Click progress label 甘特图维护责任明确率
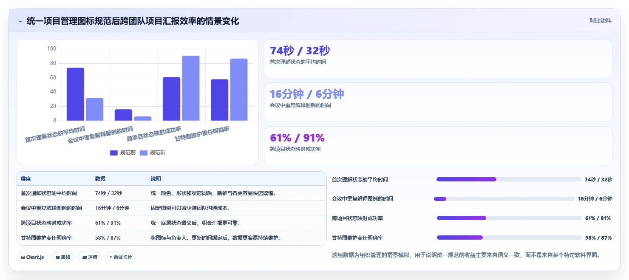Viewport: 629px width, 280px height. click(357, 238)
